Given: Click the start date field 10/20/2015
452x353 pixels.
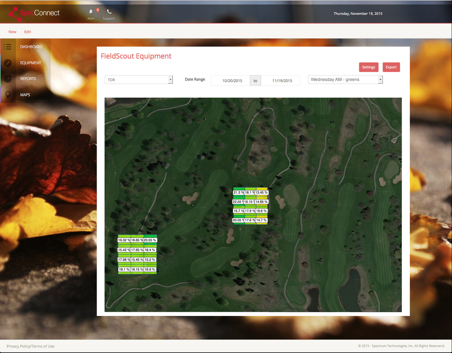Looking at the screenshot, I should point(232,81).
